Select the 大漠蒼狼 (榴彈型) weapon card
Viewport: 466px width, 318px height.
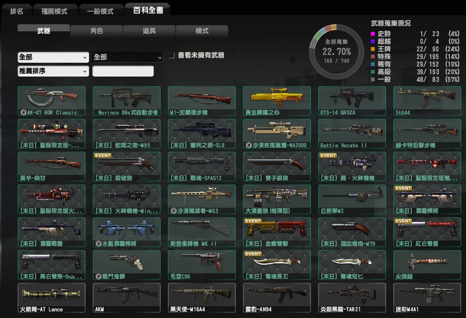point(277,200)
